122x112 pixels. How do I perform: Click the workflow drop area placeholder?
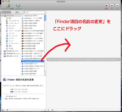click(83, 59)
